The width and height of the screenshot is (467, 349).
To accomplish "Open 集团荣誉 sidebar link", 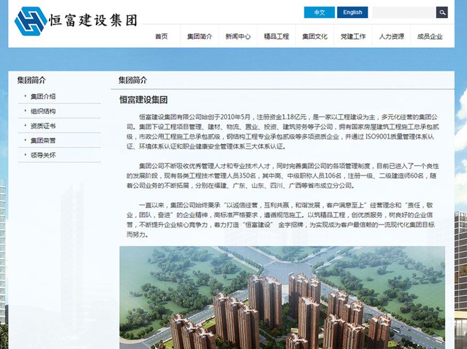I will click(43, 140).
